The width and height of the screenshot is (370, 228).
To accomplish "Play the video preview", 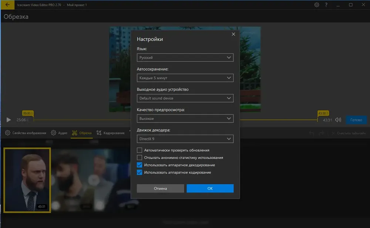I will tap(9, 120).
